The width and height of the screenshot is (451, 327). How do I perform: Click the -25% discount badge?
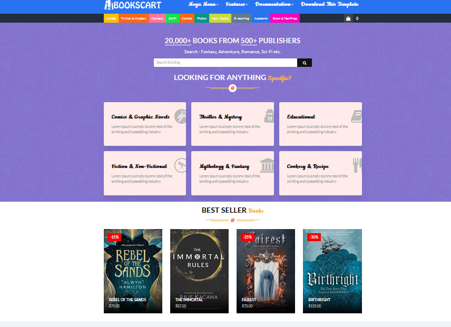click(247, 237)
